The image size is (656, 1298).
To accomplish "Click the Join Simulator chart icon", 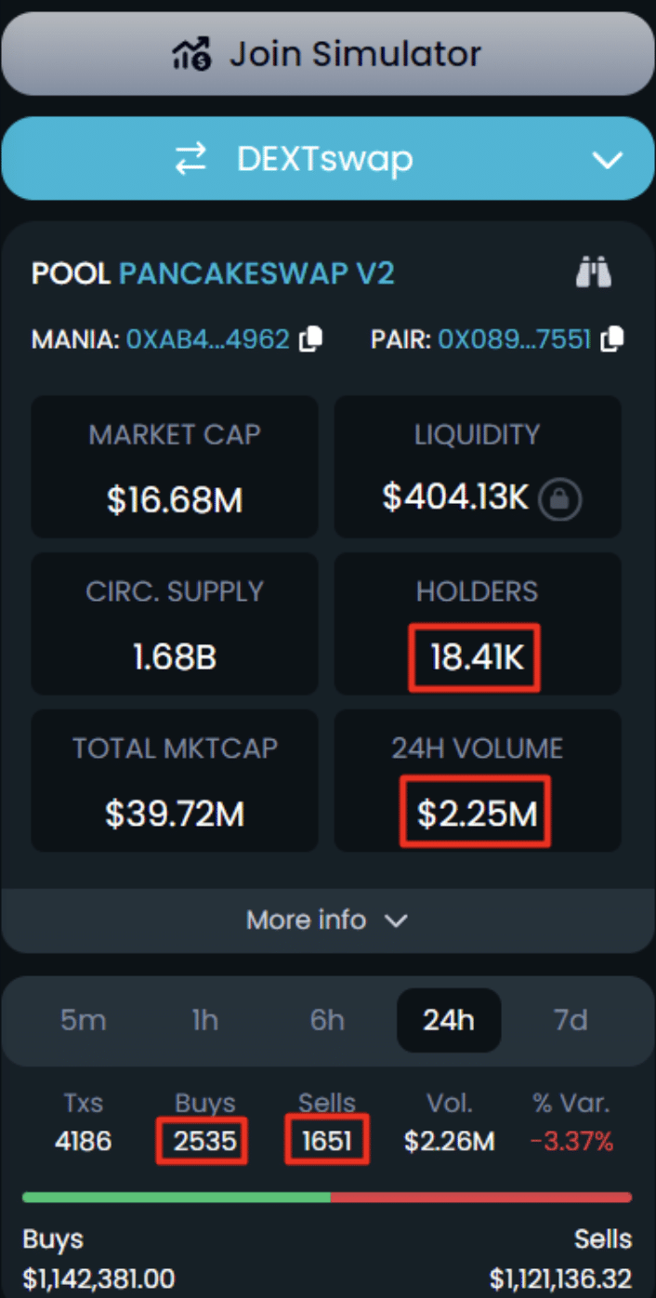I will pos(192,54).
